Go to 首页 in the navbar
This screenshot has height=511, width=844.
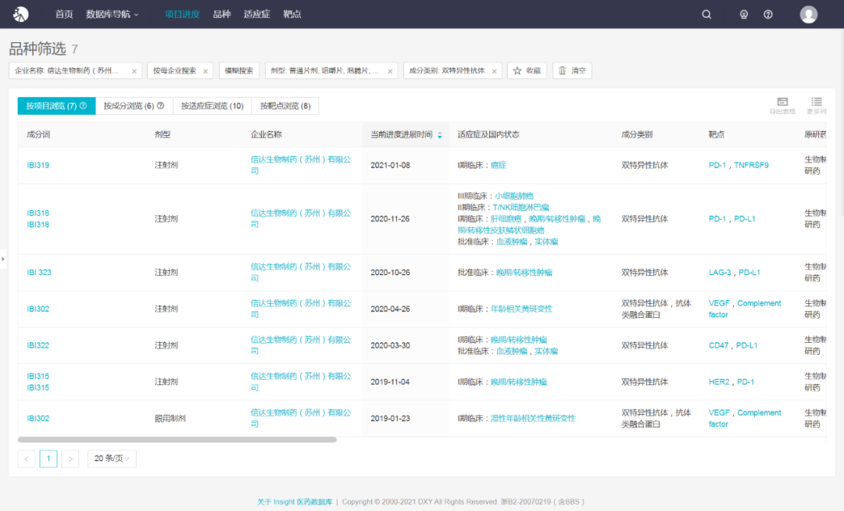point(64,14)
